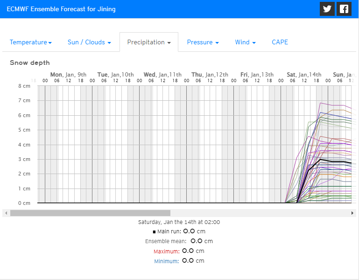Click the black main run line peak
Screen dimensions: 359x280
[320, 159]
